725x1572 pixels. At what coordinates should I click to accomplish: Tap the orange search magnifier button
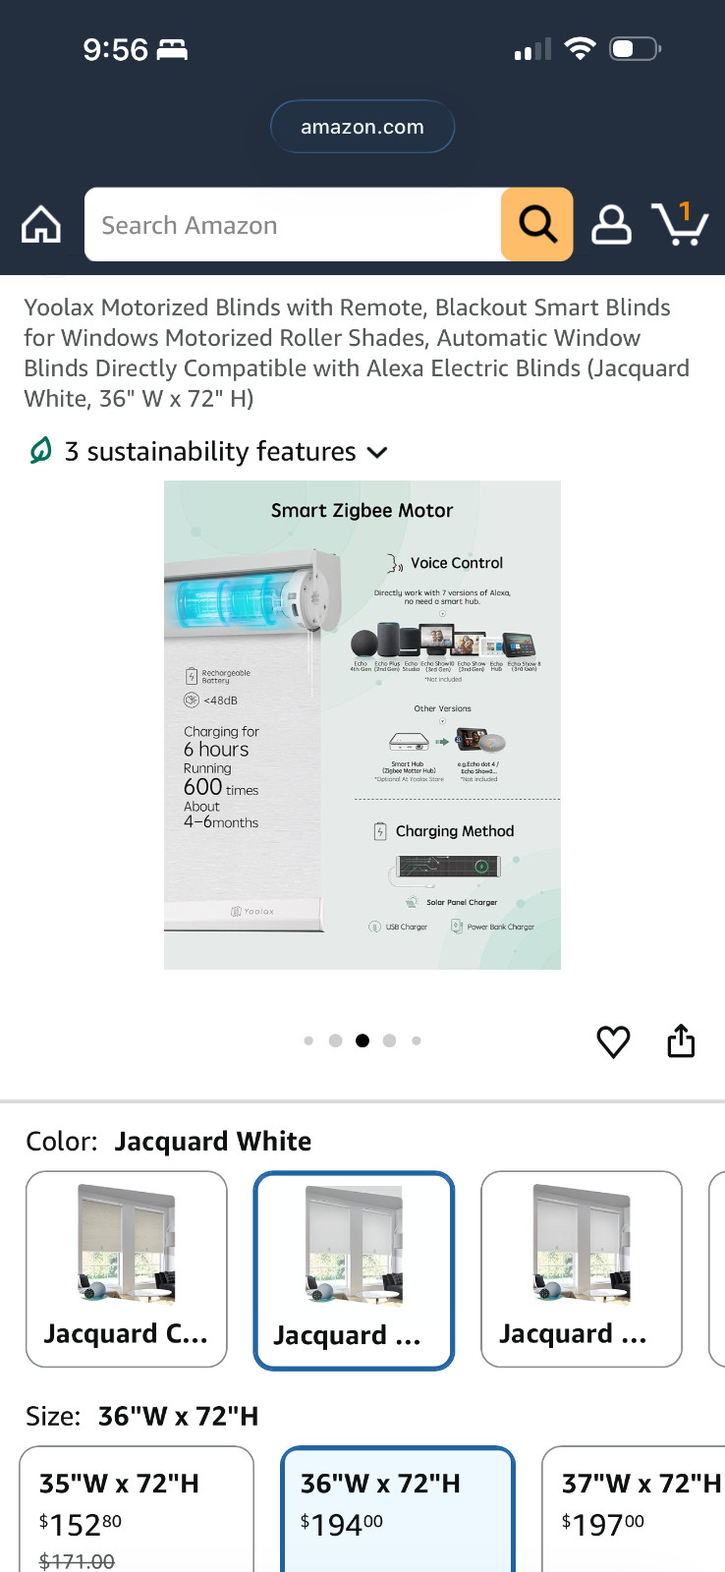pyautogui.click(x=537, y=224)
